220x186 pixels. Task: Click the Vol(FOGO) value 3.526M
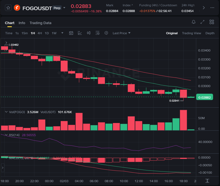(x=33, y=112)
